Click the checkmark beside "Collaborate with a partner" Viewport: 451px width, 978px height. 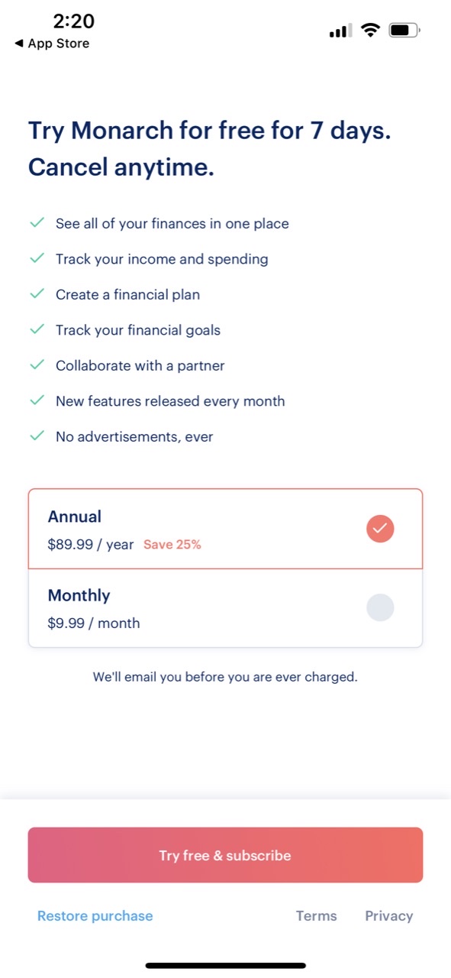click(x=37, y=364)
